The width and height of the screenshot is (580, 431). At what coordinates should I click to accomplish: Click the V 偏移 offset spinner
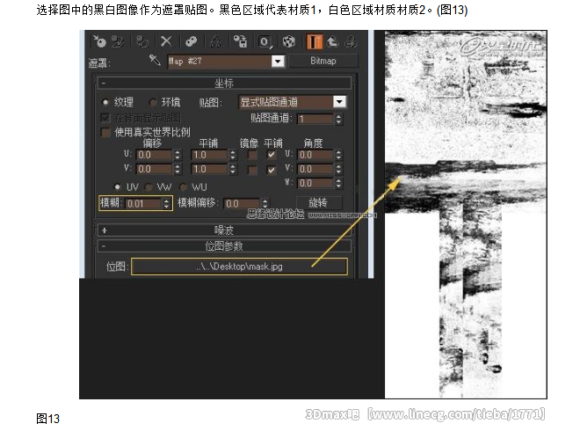point(178,169)
